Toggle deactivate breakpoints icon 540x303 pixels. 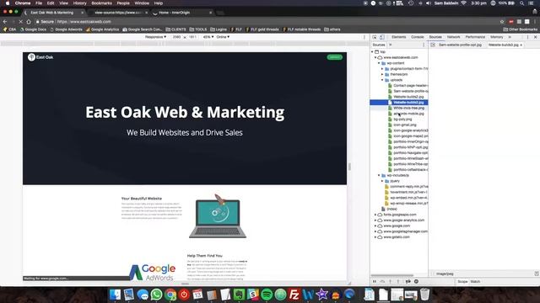click(x=408, y=282)
